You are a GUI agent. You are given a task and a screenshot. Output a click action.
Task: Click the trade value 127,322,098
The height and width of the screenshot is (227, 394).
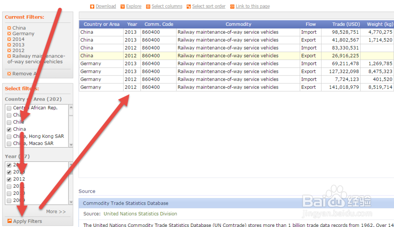[344, 71]
